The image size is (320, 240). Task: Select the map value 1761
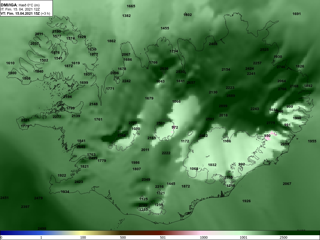click(x=98, y=119)
